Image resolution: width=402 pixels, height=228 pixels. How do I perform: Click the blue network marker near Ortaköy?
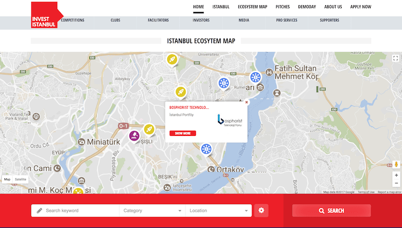pyautogui.click(x=206, y=148)
